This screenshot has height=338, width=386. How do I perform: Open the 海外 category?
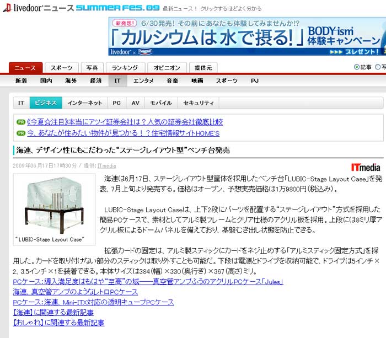click(71, 81)
